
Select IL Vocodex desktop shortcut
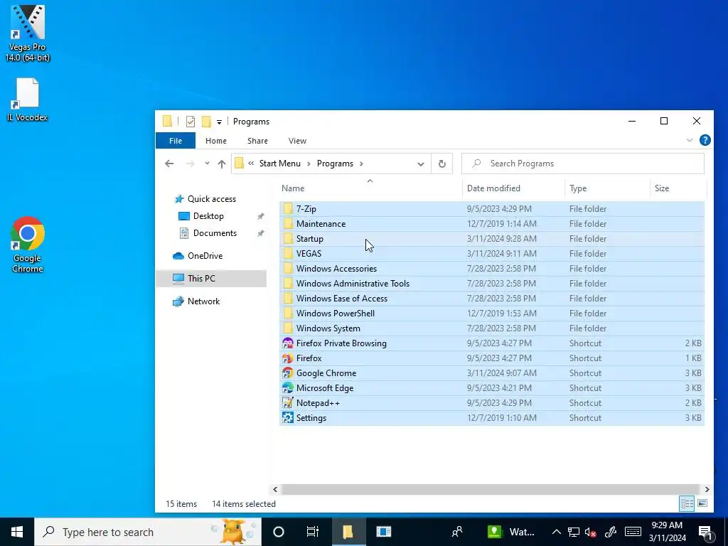[28, 100]
